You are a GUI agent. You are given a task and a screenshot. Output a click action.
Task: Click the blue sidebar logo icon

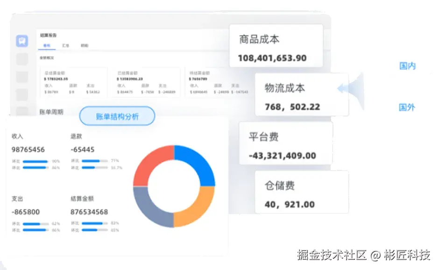point(22,41)
